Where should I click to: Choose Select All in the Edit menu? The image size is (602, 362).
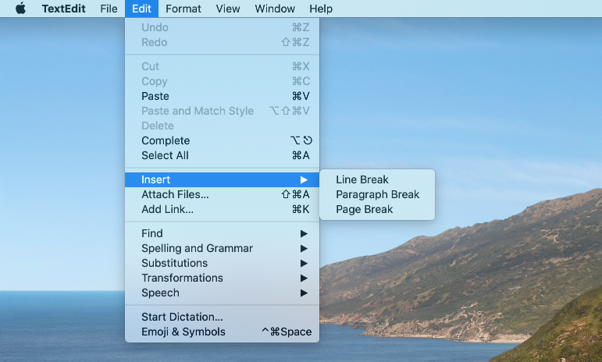pos(222,155)
